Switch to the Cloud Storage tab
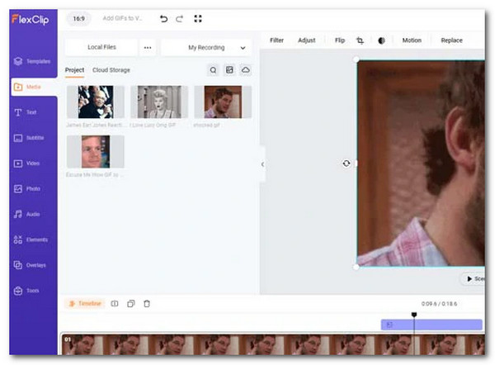 coord(111,70)
